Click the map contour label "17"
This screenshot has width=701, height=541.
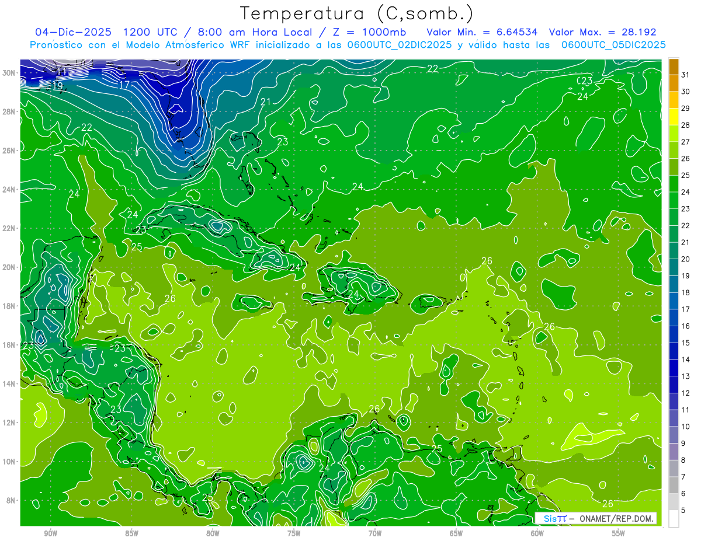coord(124,85)
